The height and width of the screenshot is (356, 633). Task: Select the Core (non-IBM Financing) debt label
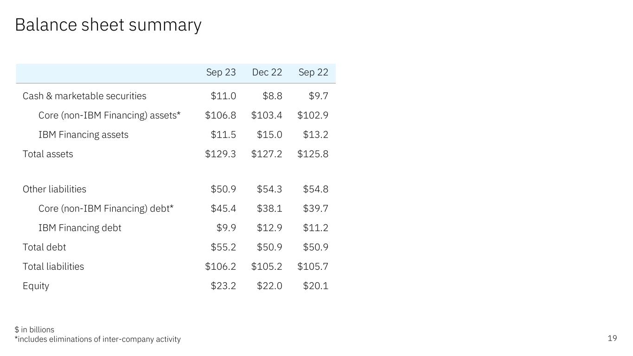pos(106,209)
